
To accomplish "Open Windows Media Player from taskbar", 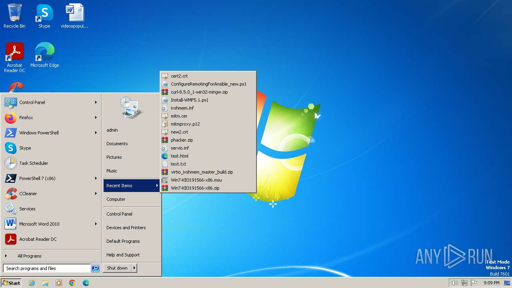I will [x=59, y=283].
